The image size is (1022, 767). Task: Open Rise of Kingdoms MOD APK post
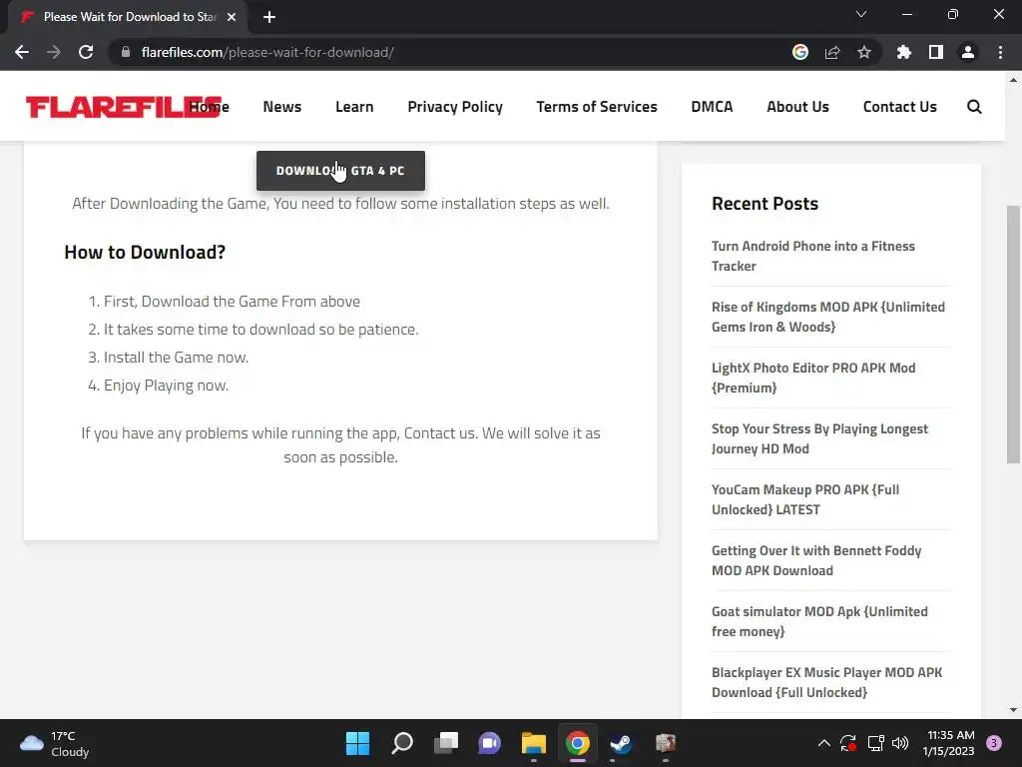coord(827,317)
